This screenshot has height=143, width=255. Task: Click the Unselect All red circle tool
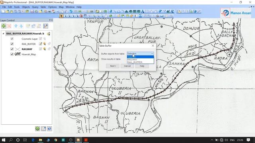tap(81, 16)
